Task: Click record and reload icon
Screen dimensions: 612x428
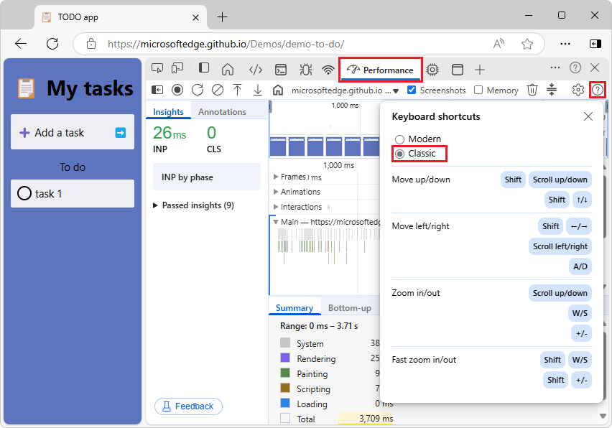Action: [x=198, y=90]
